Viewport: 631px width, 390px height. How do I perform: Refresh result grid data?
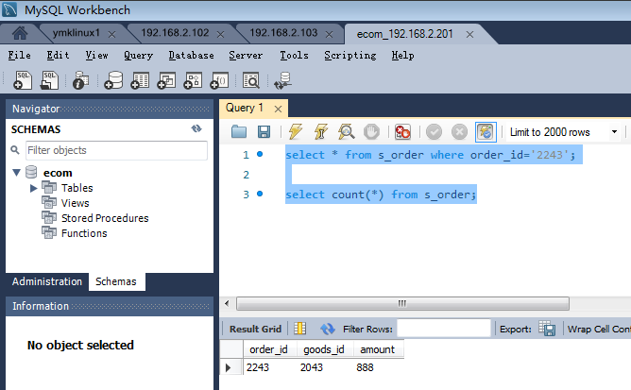[x=328, y=329]
